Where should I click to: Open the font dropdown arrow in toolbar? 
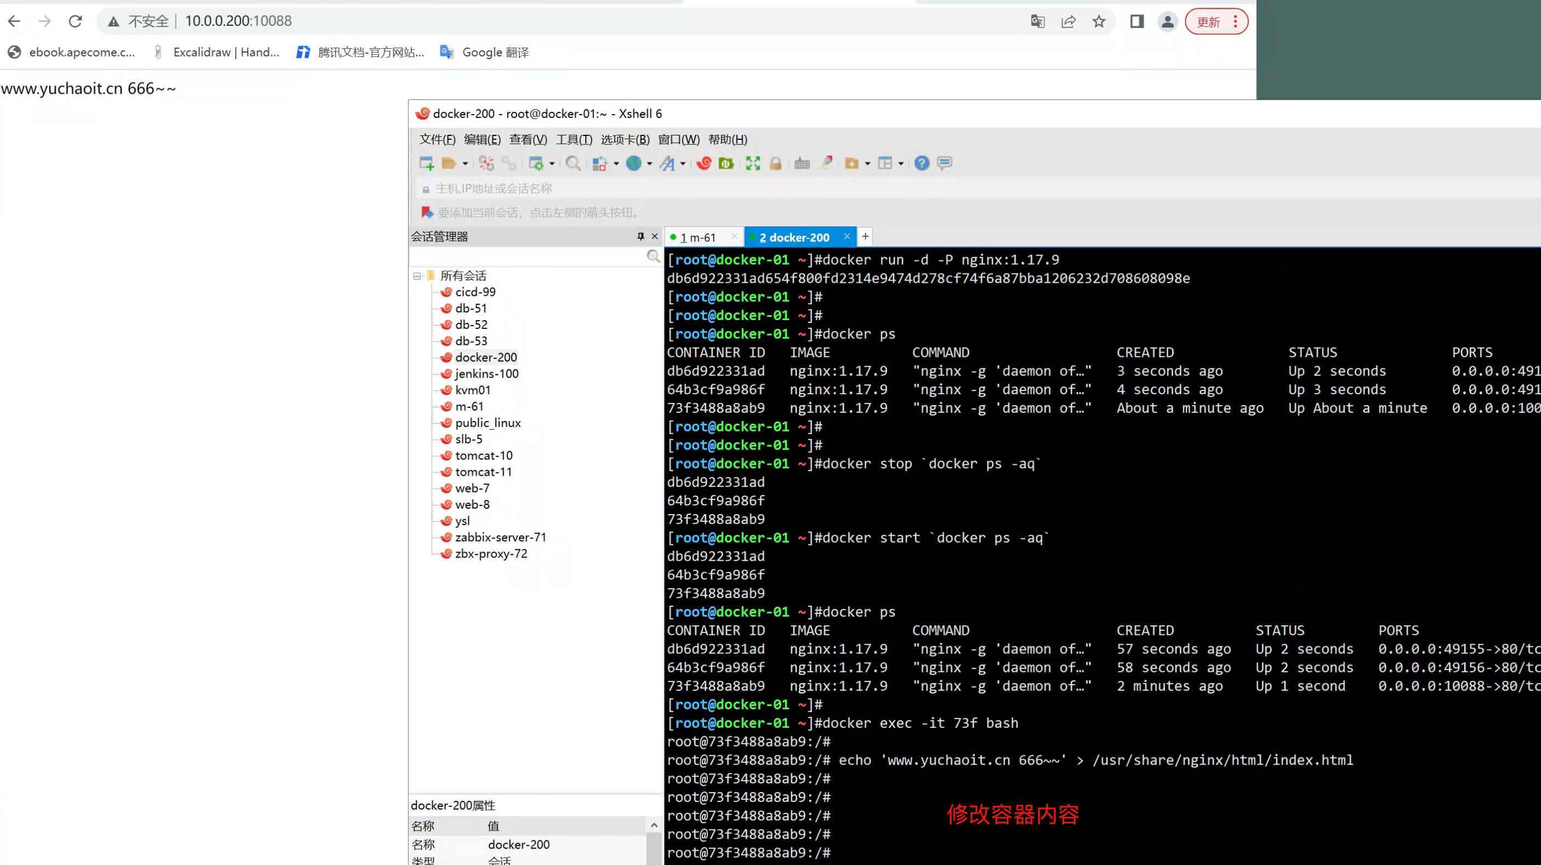coord(683,164)
